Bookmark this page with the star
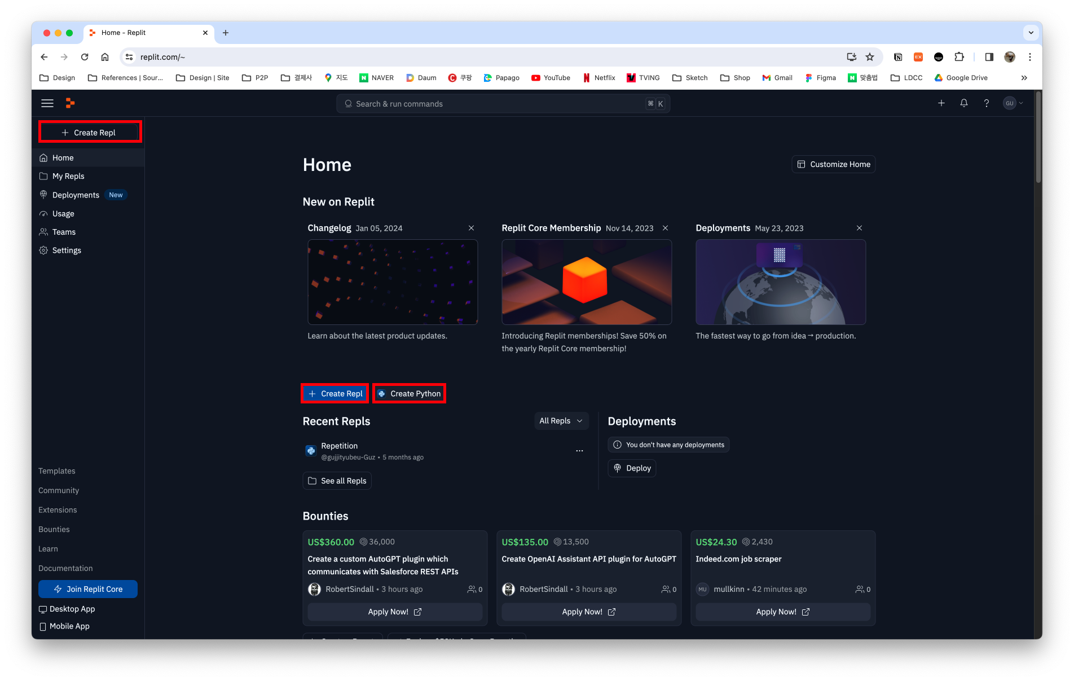The width and height of the screenshot is (1074, 681). (x=870, y=57)
